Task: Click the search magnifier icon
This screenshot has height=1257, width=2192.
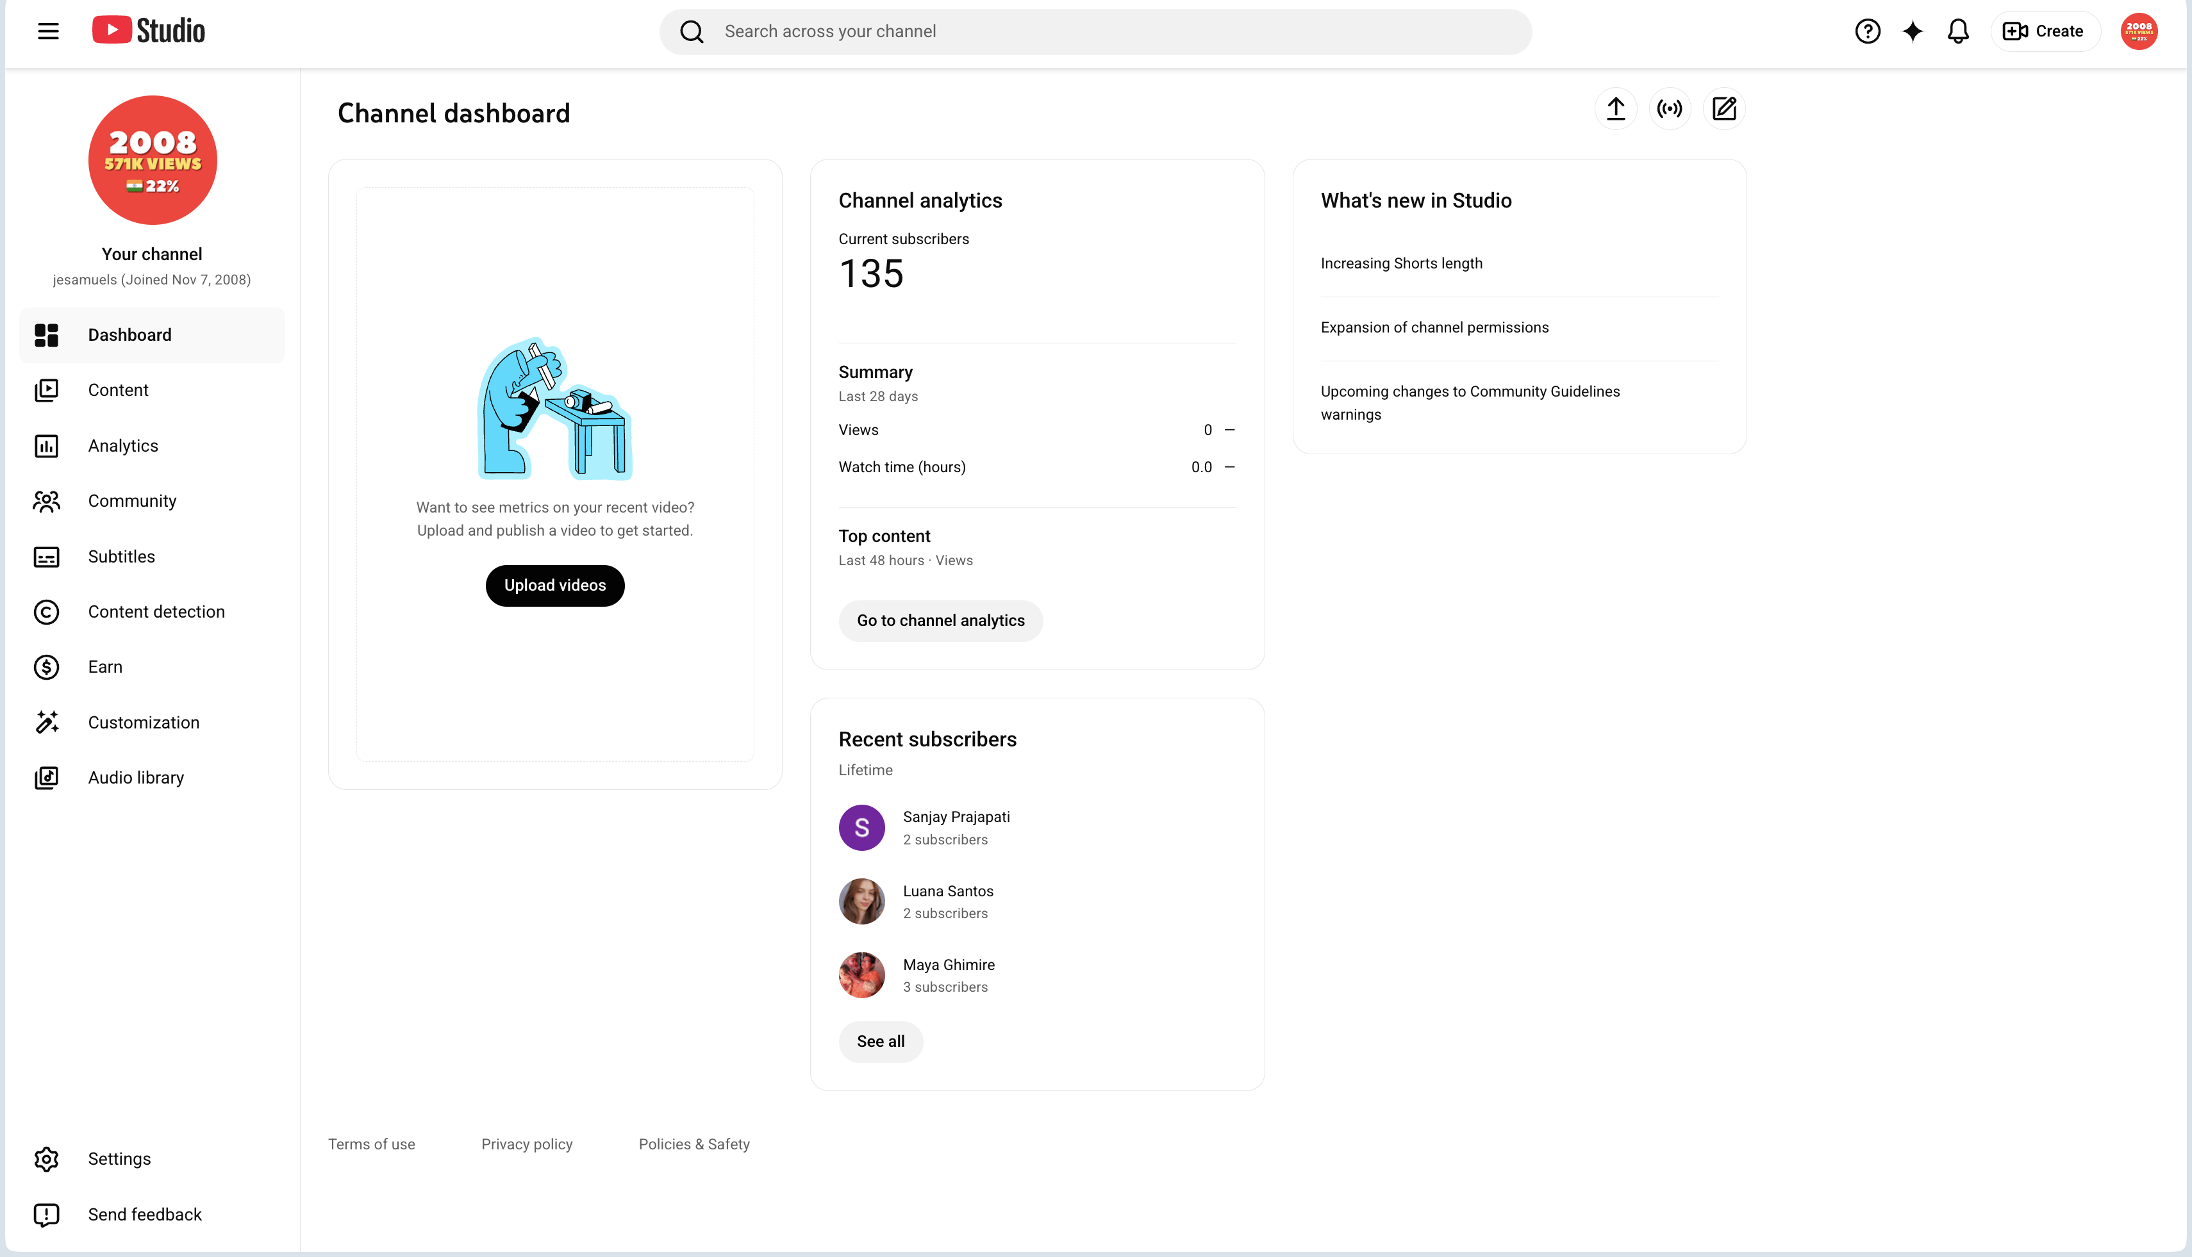Action: click(x=692, y=32)
